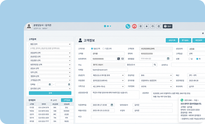The image size is (205, 124).
Task: Select the 정우석 row in search results
Action: [x=50, y=118]
